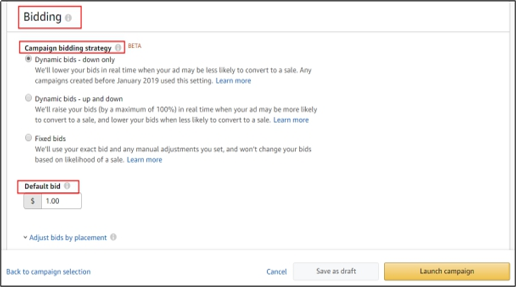Viewport: 516px width, 287px height.
Task: Go back to campaign selection
Action: coord(48,272)
